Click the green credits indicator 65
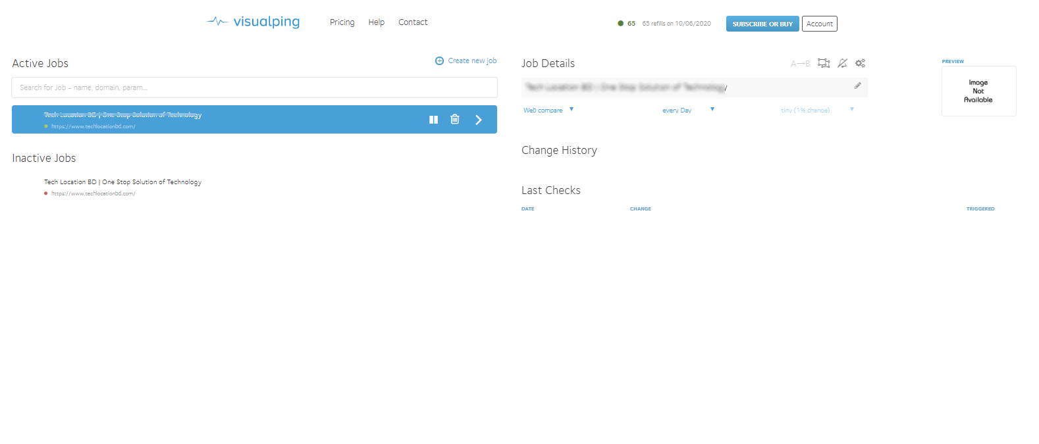Screen dimensions: 1039x444 pos(627,24)
